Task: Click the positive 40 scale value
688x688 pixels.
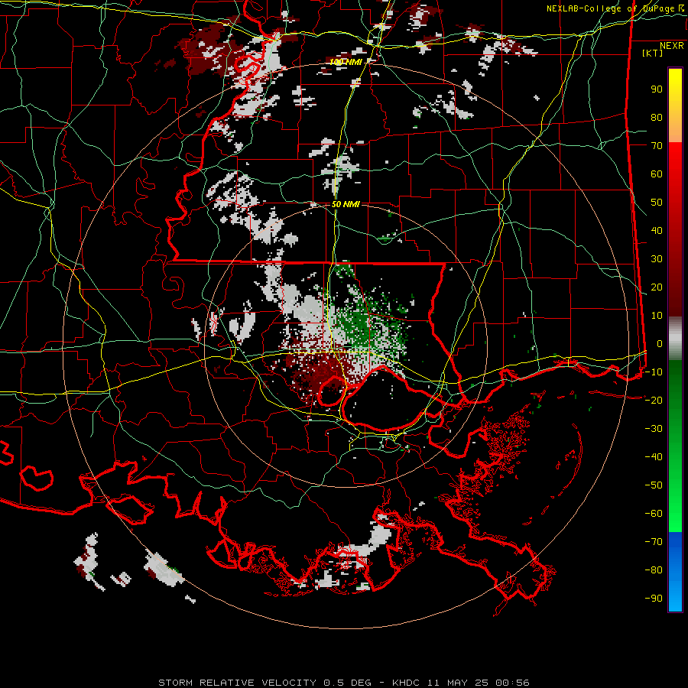Action: pos(657,230)
